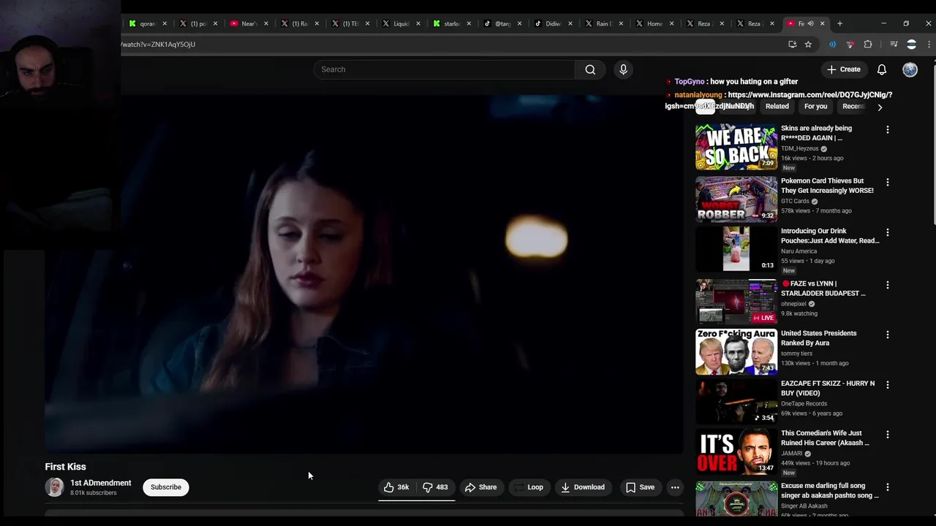The width and height of the screenshot is (936, 526).
Task: Open the notifications bell
Action: click(x=882, y=69)
